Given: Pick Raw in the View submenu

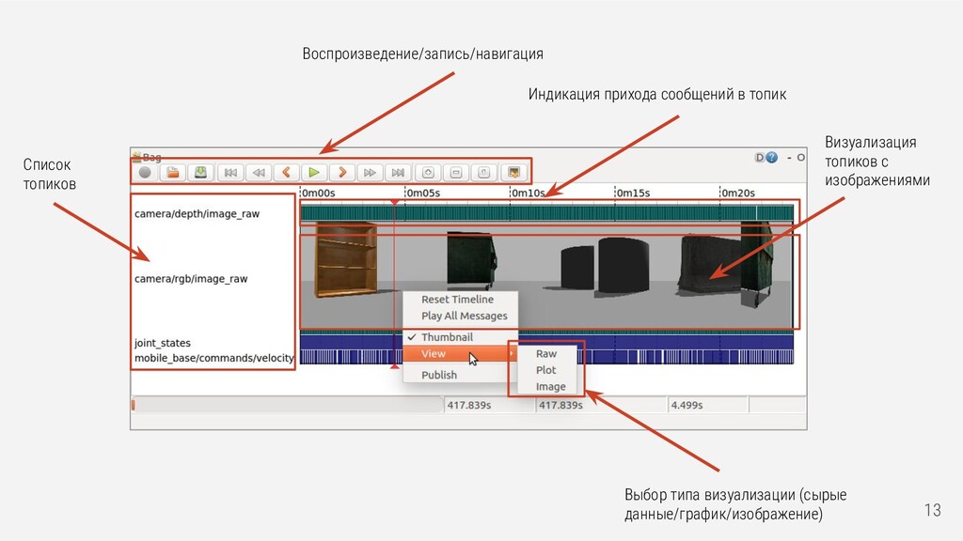Looking at the screenshot, I should pyautogui.click(x=546, y=354).
